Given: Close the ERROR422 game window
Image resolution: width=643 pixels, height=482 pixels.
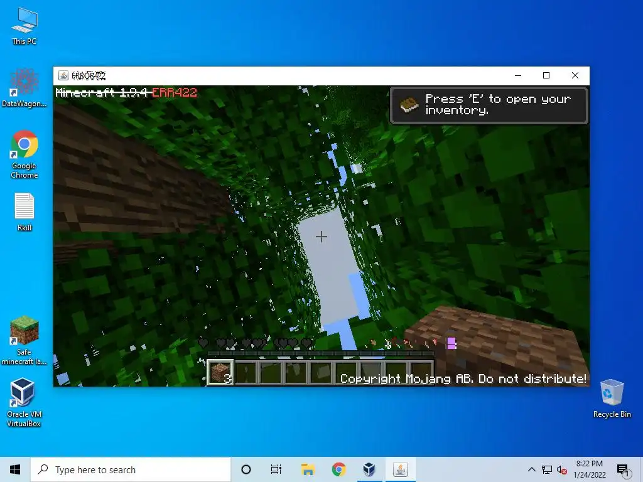Looking at the screenshot, I should tap(575, 75).
